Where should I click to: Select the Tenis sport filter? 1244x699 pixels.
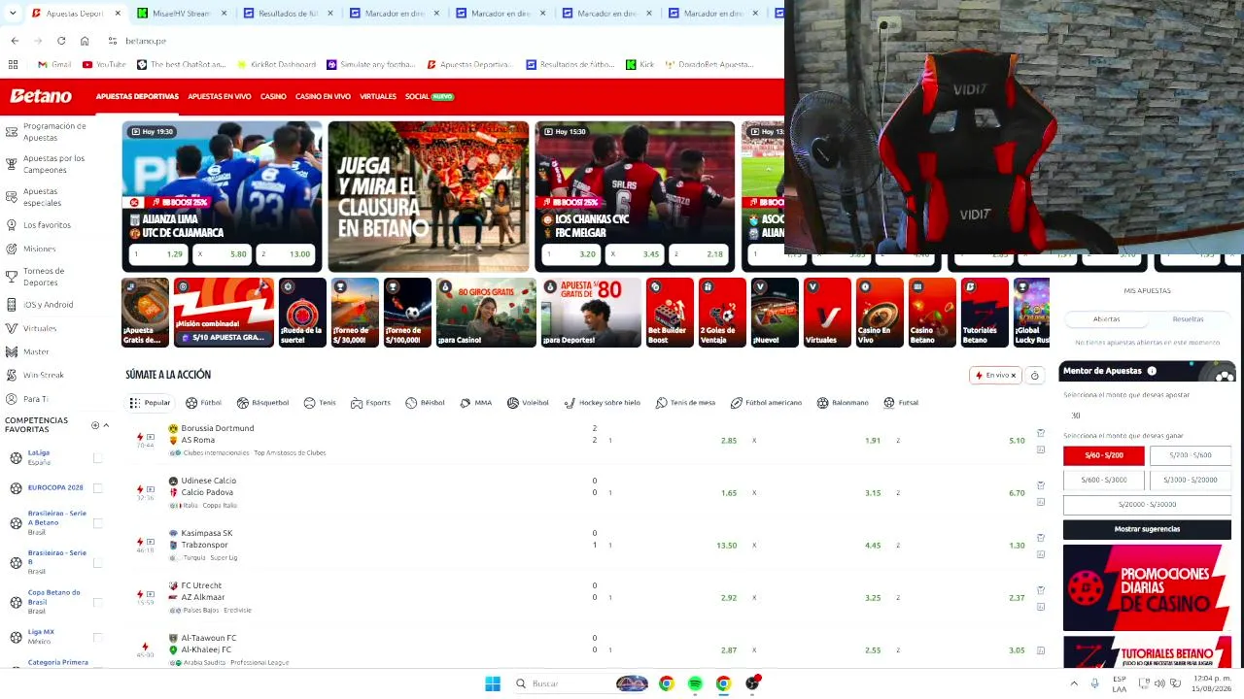pos(320,403)
